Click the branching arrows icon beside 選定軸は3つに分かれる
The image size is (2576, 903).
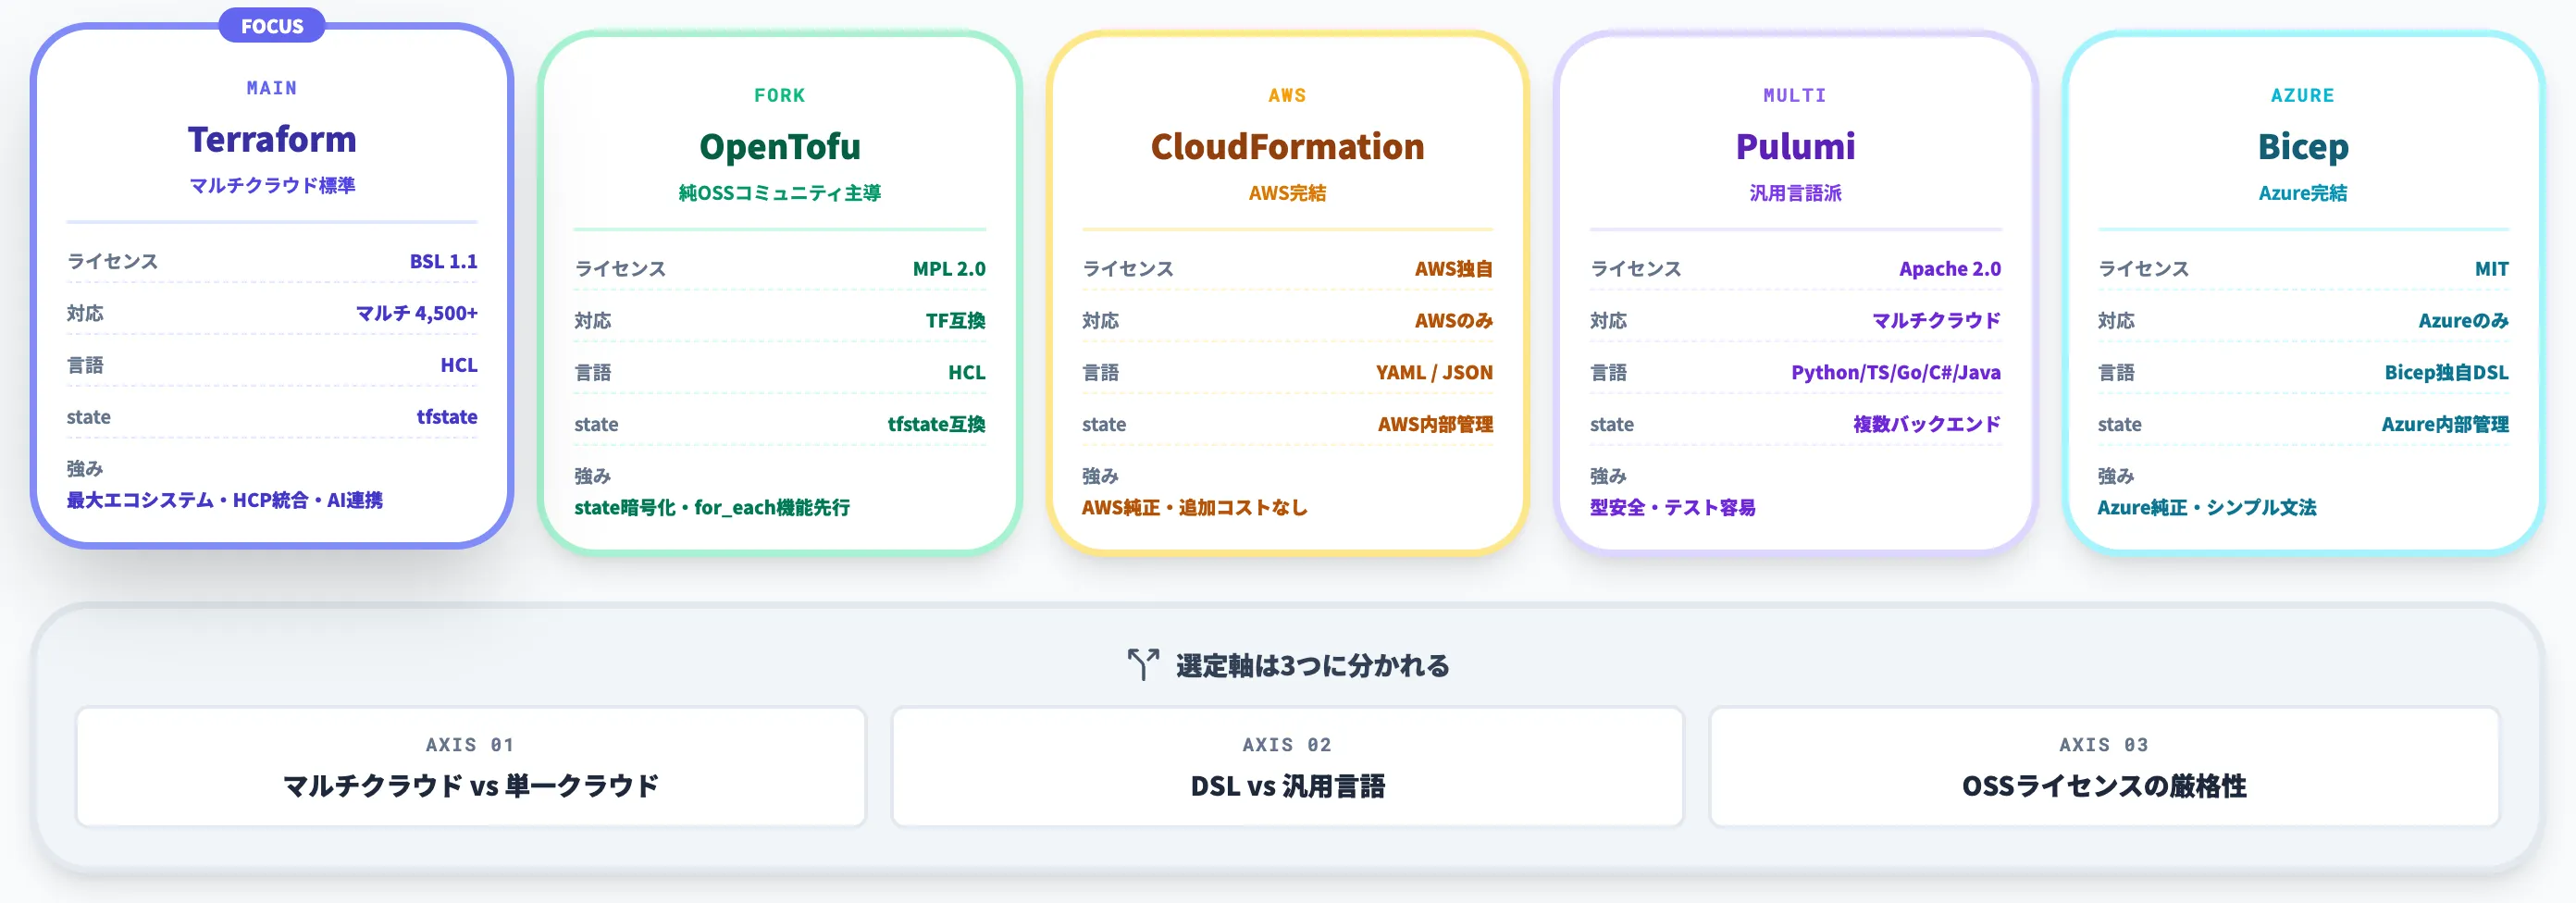tap(1142, 664)
